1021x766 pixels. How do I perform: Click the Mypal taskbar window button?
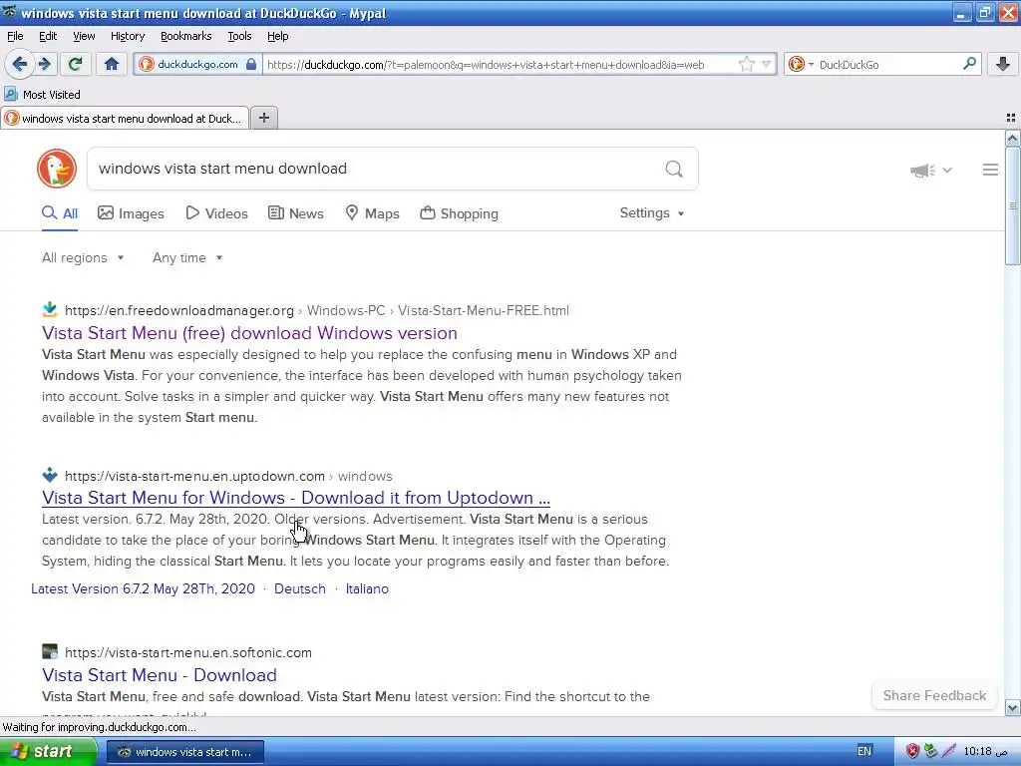point(184,752)
